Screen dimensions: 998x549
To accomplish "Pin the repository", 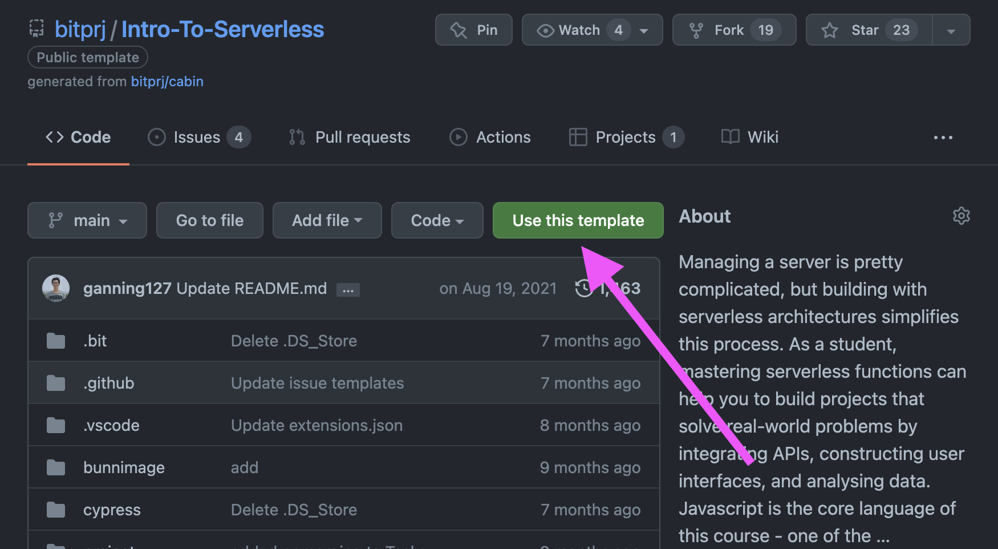I will point(473,30).
